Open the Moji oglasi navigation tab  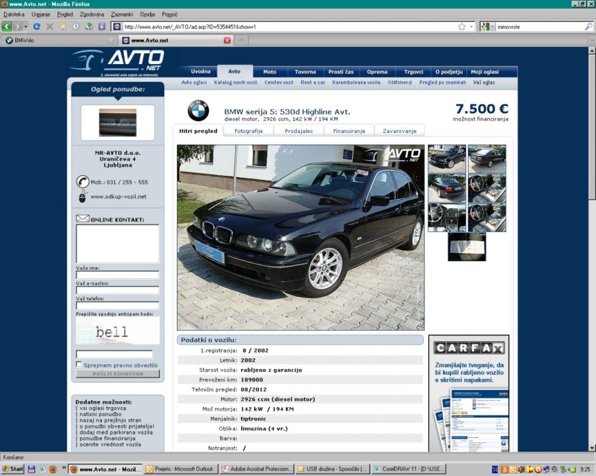pyautogui.click(x=485, y=72)
